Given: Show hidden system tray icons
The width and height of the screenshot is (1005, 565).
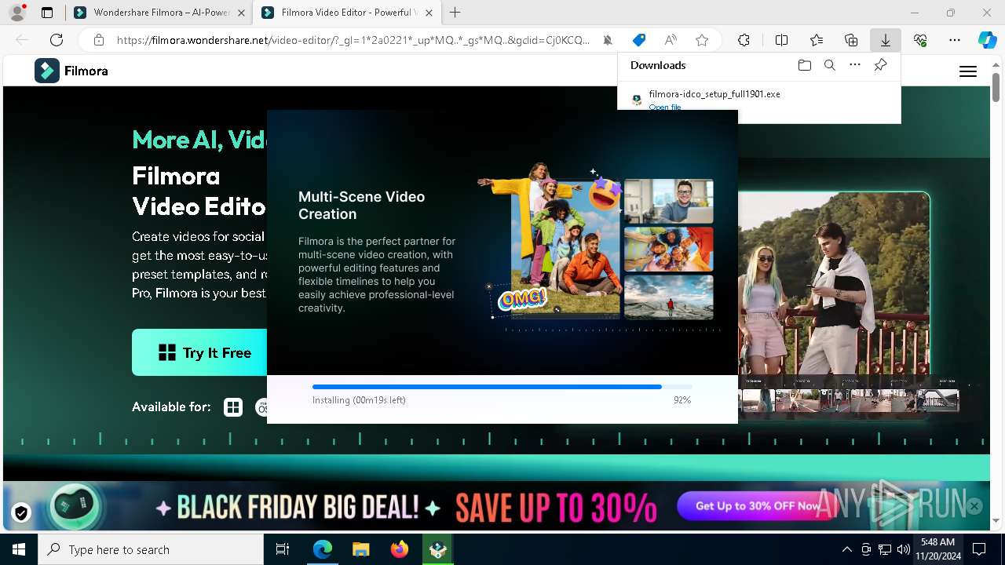Looking at the screenshot, I should pyautogui.click(x=846, y=549).
